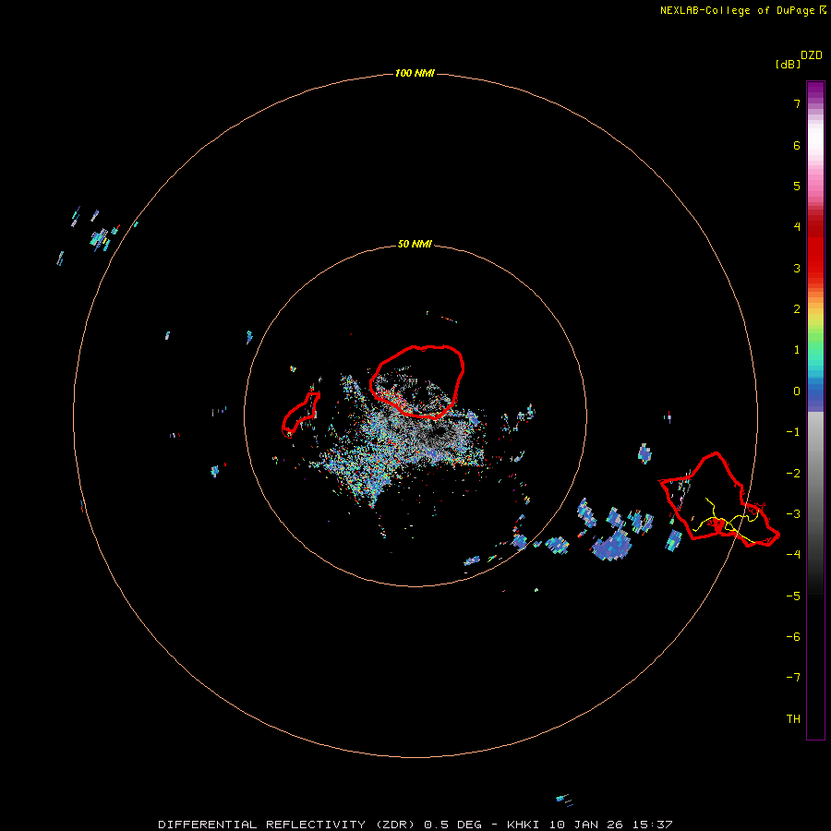831x831 pixels.
Task: Click the DZD product label above the color bar
Action: [812, 55]
